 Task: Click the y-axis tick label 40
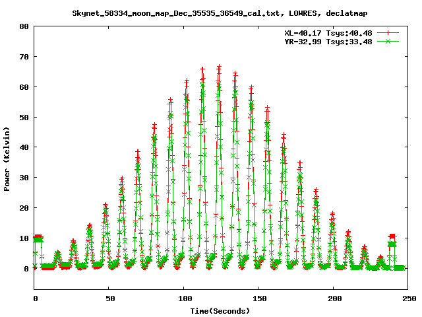click(x=24, y=147)
